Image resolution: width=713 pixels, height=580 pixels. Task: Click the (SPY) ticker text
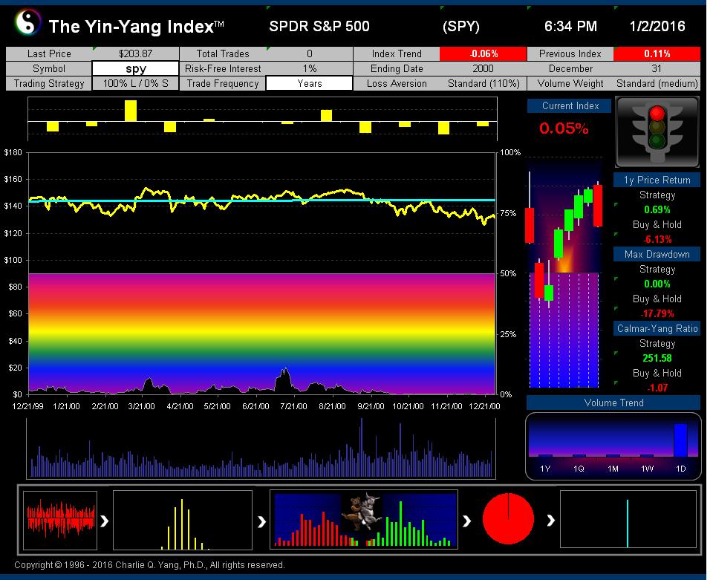click(461, 27)
